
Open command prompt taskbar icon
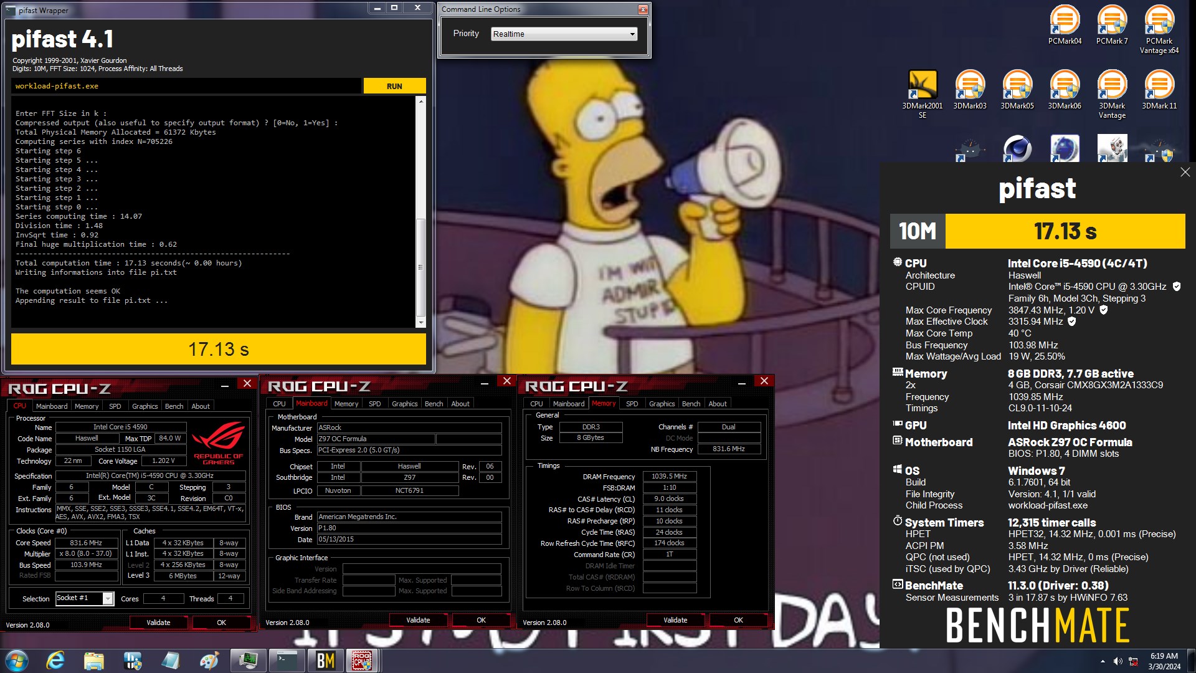pos(287,661)
